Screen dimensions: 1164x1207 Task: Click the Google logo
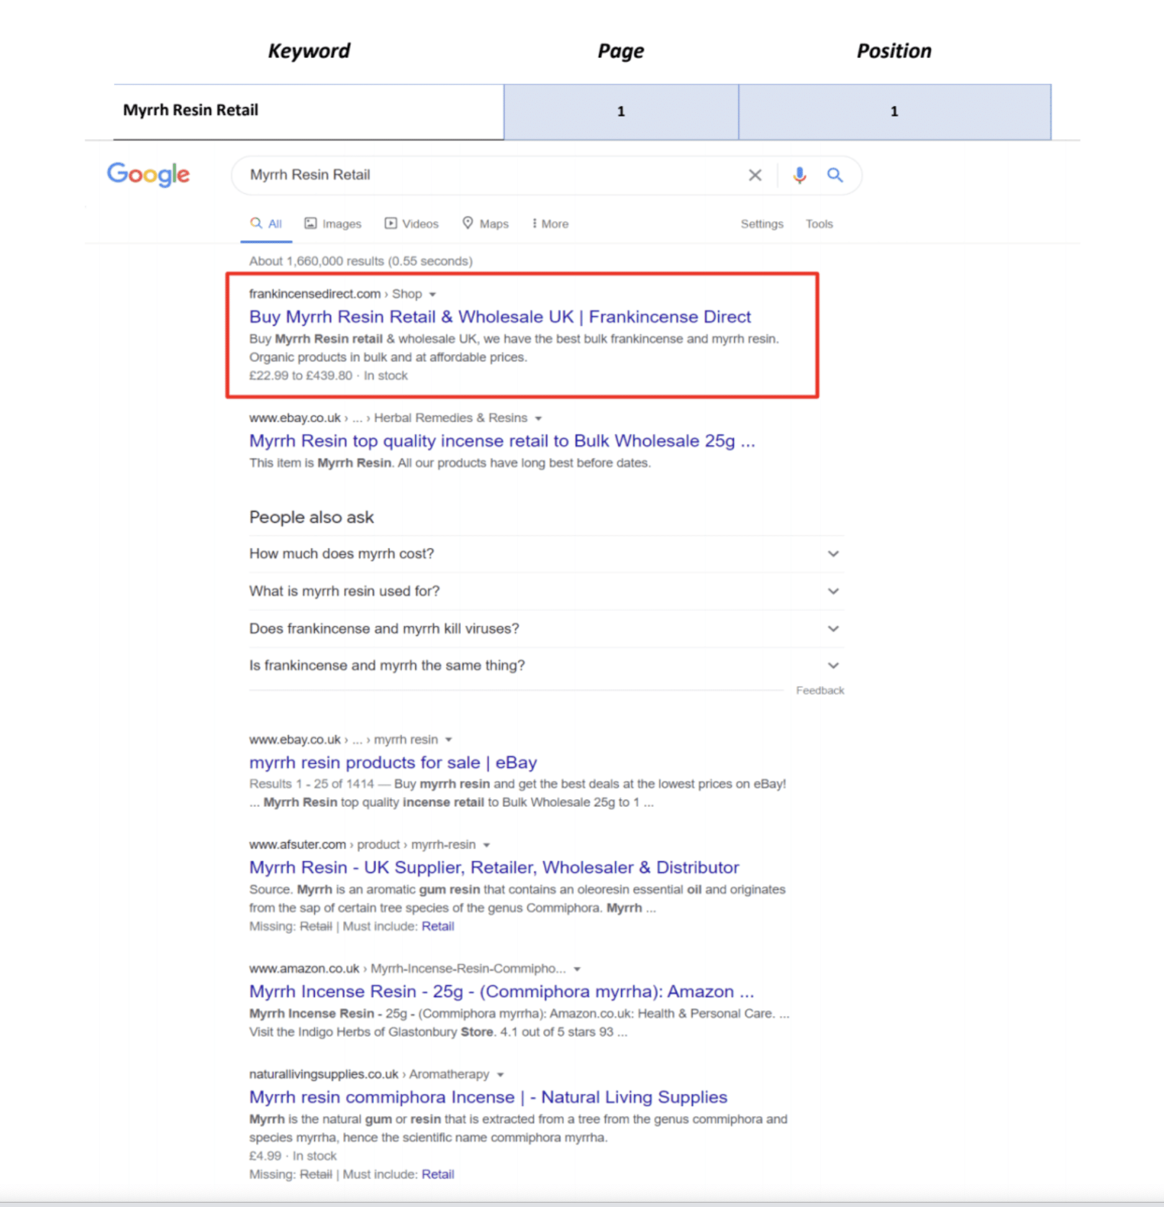[148, 174]
